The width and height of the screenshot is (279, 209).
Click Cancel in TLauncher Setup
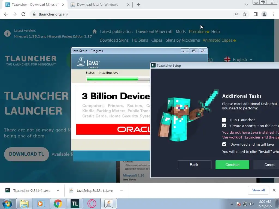[266, 165]
